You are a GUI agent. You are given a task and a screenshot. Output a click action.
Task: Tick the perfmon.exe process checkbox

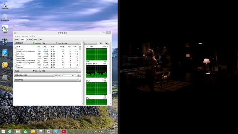point(16,58)
